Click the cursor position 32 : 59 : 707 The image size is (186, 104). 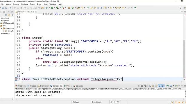[115, 102]
